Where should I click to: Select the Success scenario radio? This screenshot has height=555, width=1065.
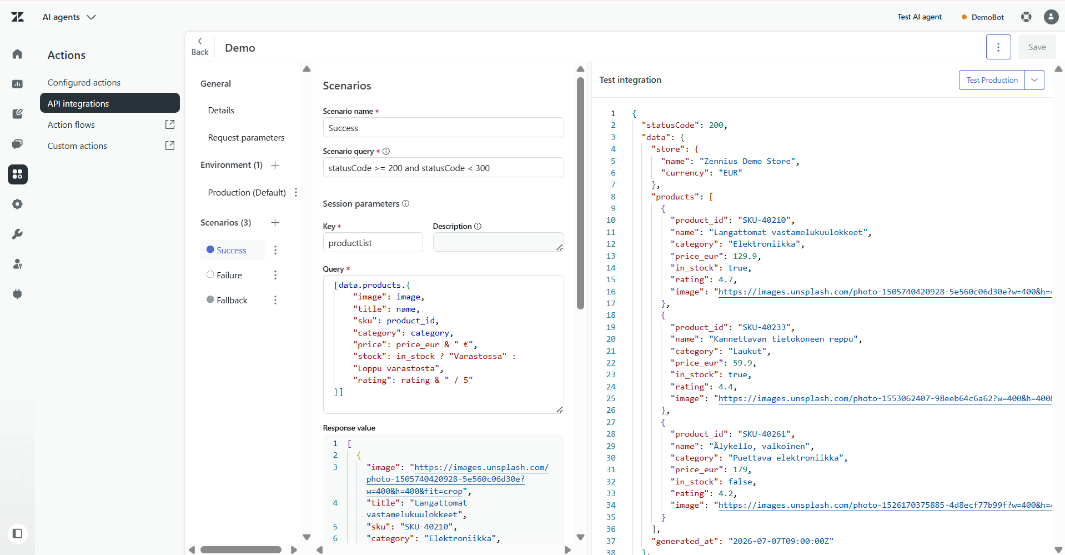210,249
